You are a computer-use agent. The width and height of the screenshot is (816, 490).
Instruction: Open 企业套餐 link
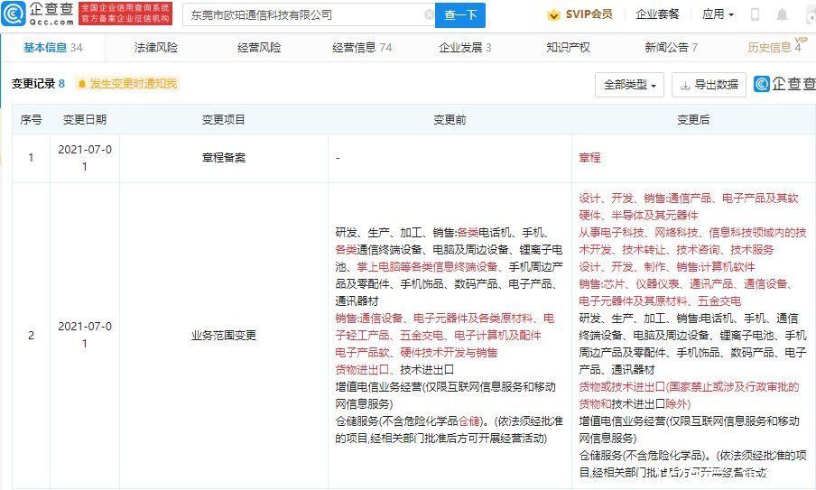point(657,14)
